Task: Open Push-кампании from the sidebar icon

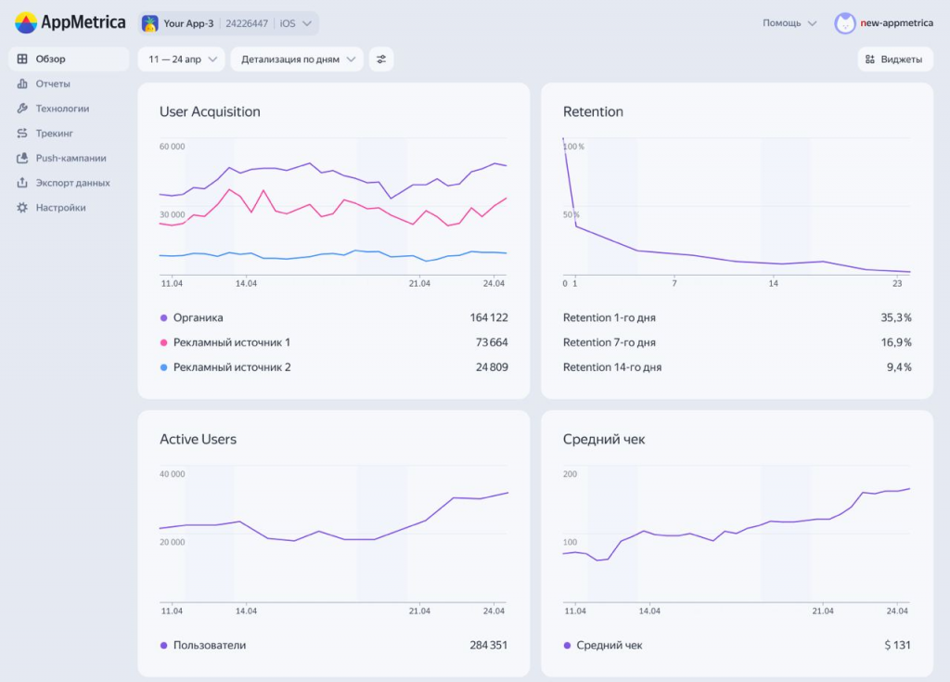Action: click(x=21, y=158)
